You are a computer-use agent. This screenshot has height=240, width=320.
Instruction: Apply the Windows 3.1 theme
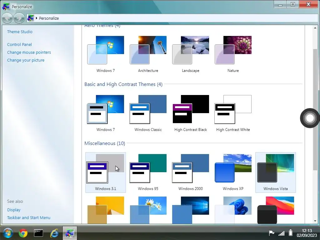(x=106, y=172)
